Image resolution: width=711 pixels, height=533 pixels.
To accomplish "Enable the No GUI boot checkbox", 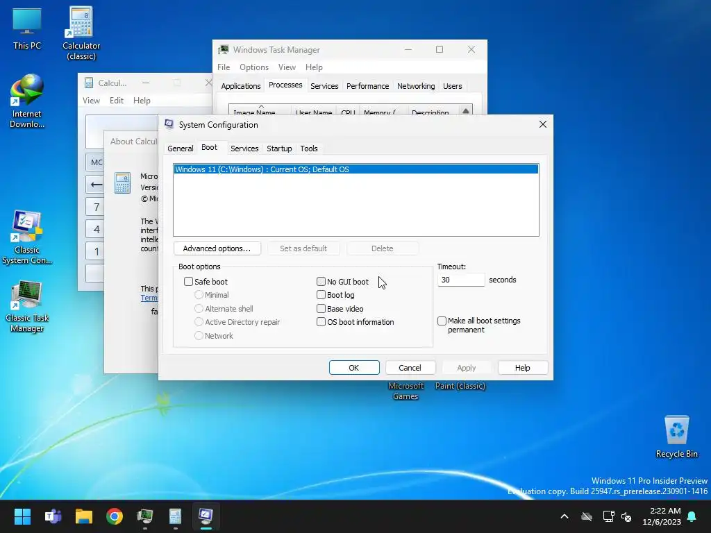I will click(321, 282).
